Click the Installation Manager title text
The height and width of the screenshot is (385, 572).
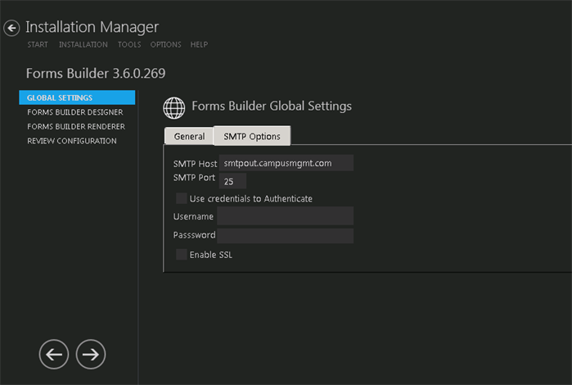click(x=92, y=27)
